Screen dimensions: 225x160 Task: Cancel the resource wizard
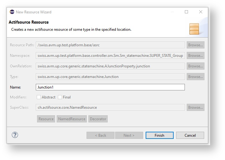tap(190, 135)
